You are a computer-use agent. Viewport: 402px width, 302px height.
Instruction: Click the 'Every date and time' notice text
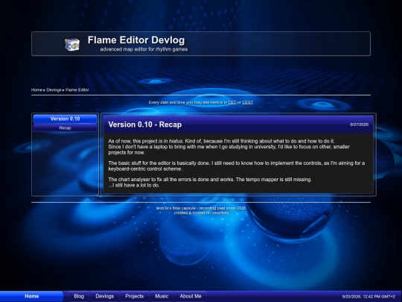coord(201,102)
